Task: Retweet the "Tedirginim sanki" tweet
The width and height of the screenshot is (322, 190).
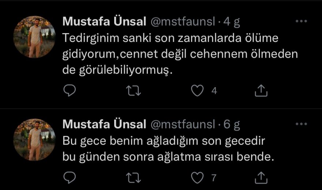Action: pyautogui.click(x=134, y=90)
